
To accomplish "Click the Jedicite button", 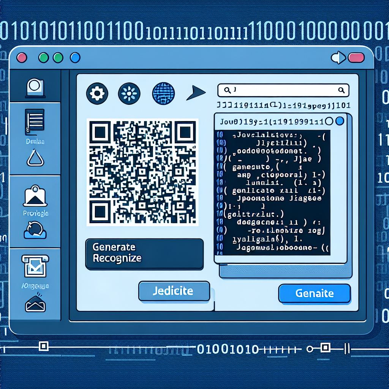I will coord(174,291).
